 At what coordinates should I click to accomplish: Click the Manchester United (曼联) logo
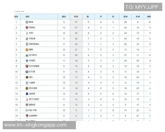(x=27, y=50)
